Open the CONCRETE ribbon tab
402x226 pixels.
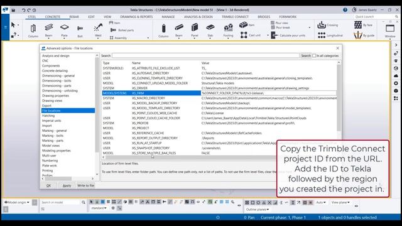[53, 17]
